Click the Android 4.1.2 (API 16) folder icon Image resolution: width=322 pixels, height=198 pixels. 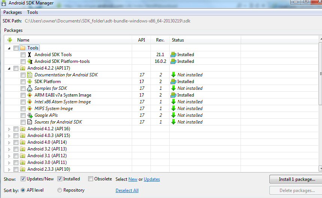coord(23,129)
